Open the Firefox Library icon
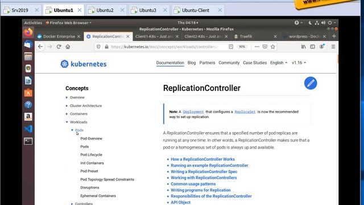 click(303, 47)
